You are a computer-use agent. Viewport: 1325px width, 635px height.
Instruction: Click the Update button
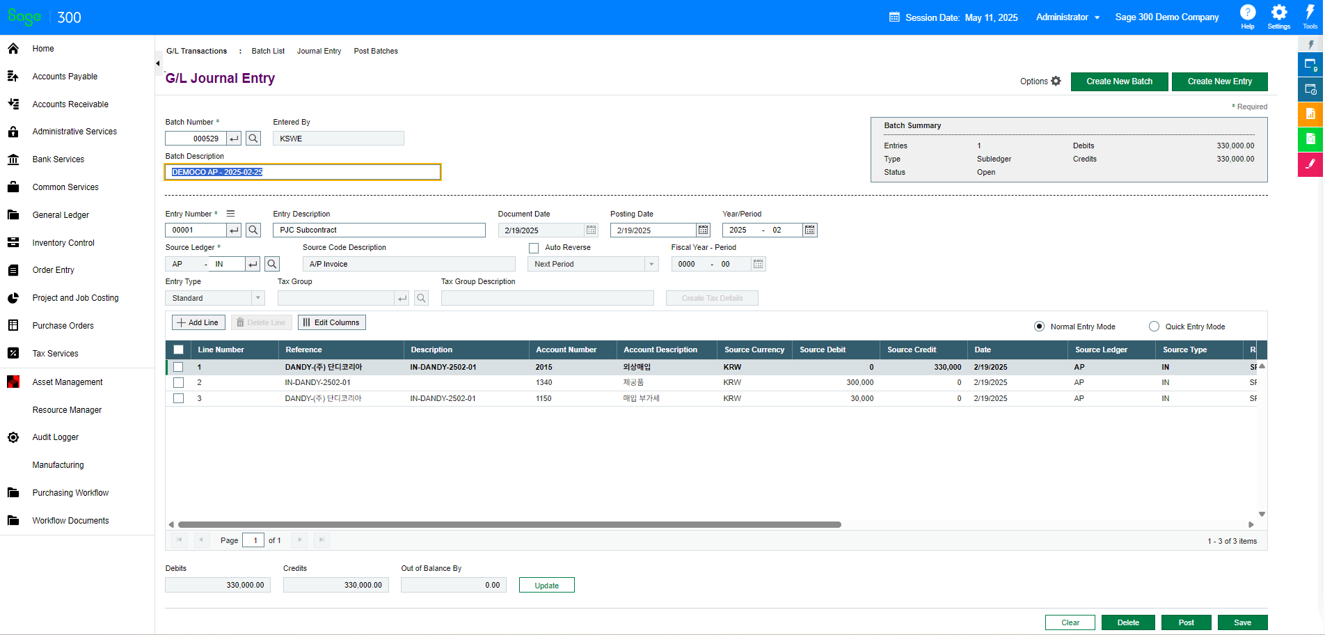click(x=547, y=586)
